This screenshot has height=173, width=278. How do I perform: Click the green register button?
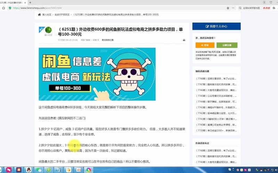[227, 45]
